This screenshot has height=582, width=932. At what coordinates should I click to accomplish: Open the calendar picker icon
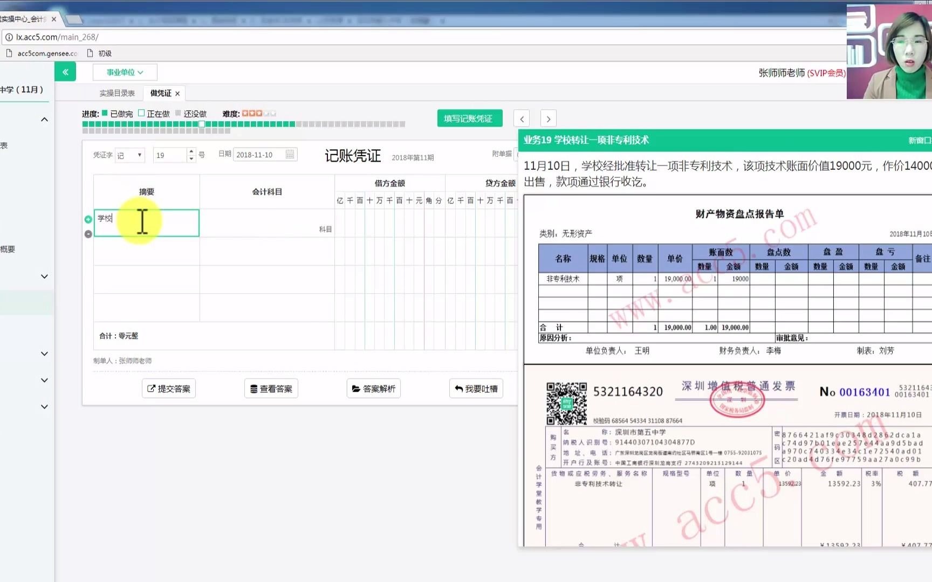coord(290,155)
